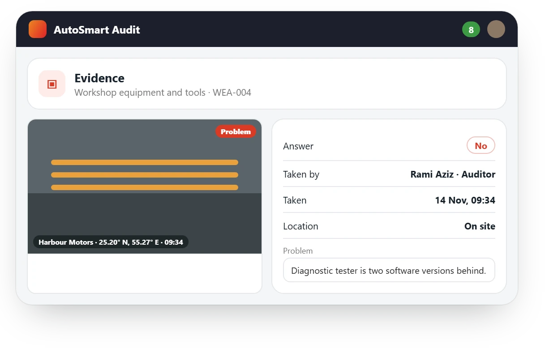Open the user avatar profile
Viewport: 545px width, 348px height.
(496, 30)
